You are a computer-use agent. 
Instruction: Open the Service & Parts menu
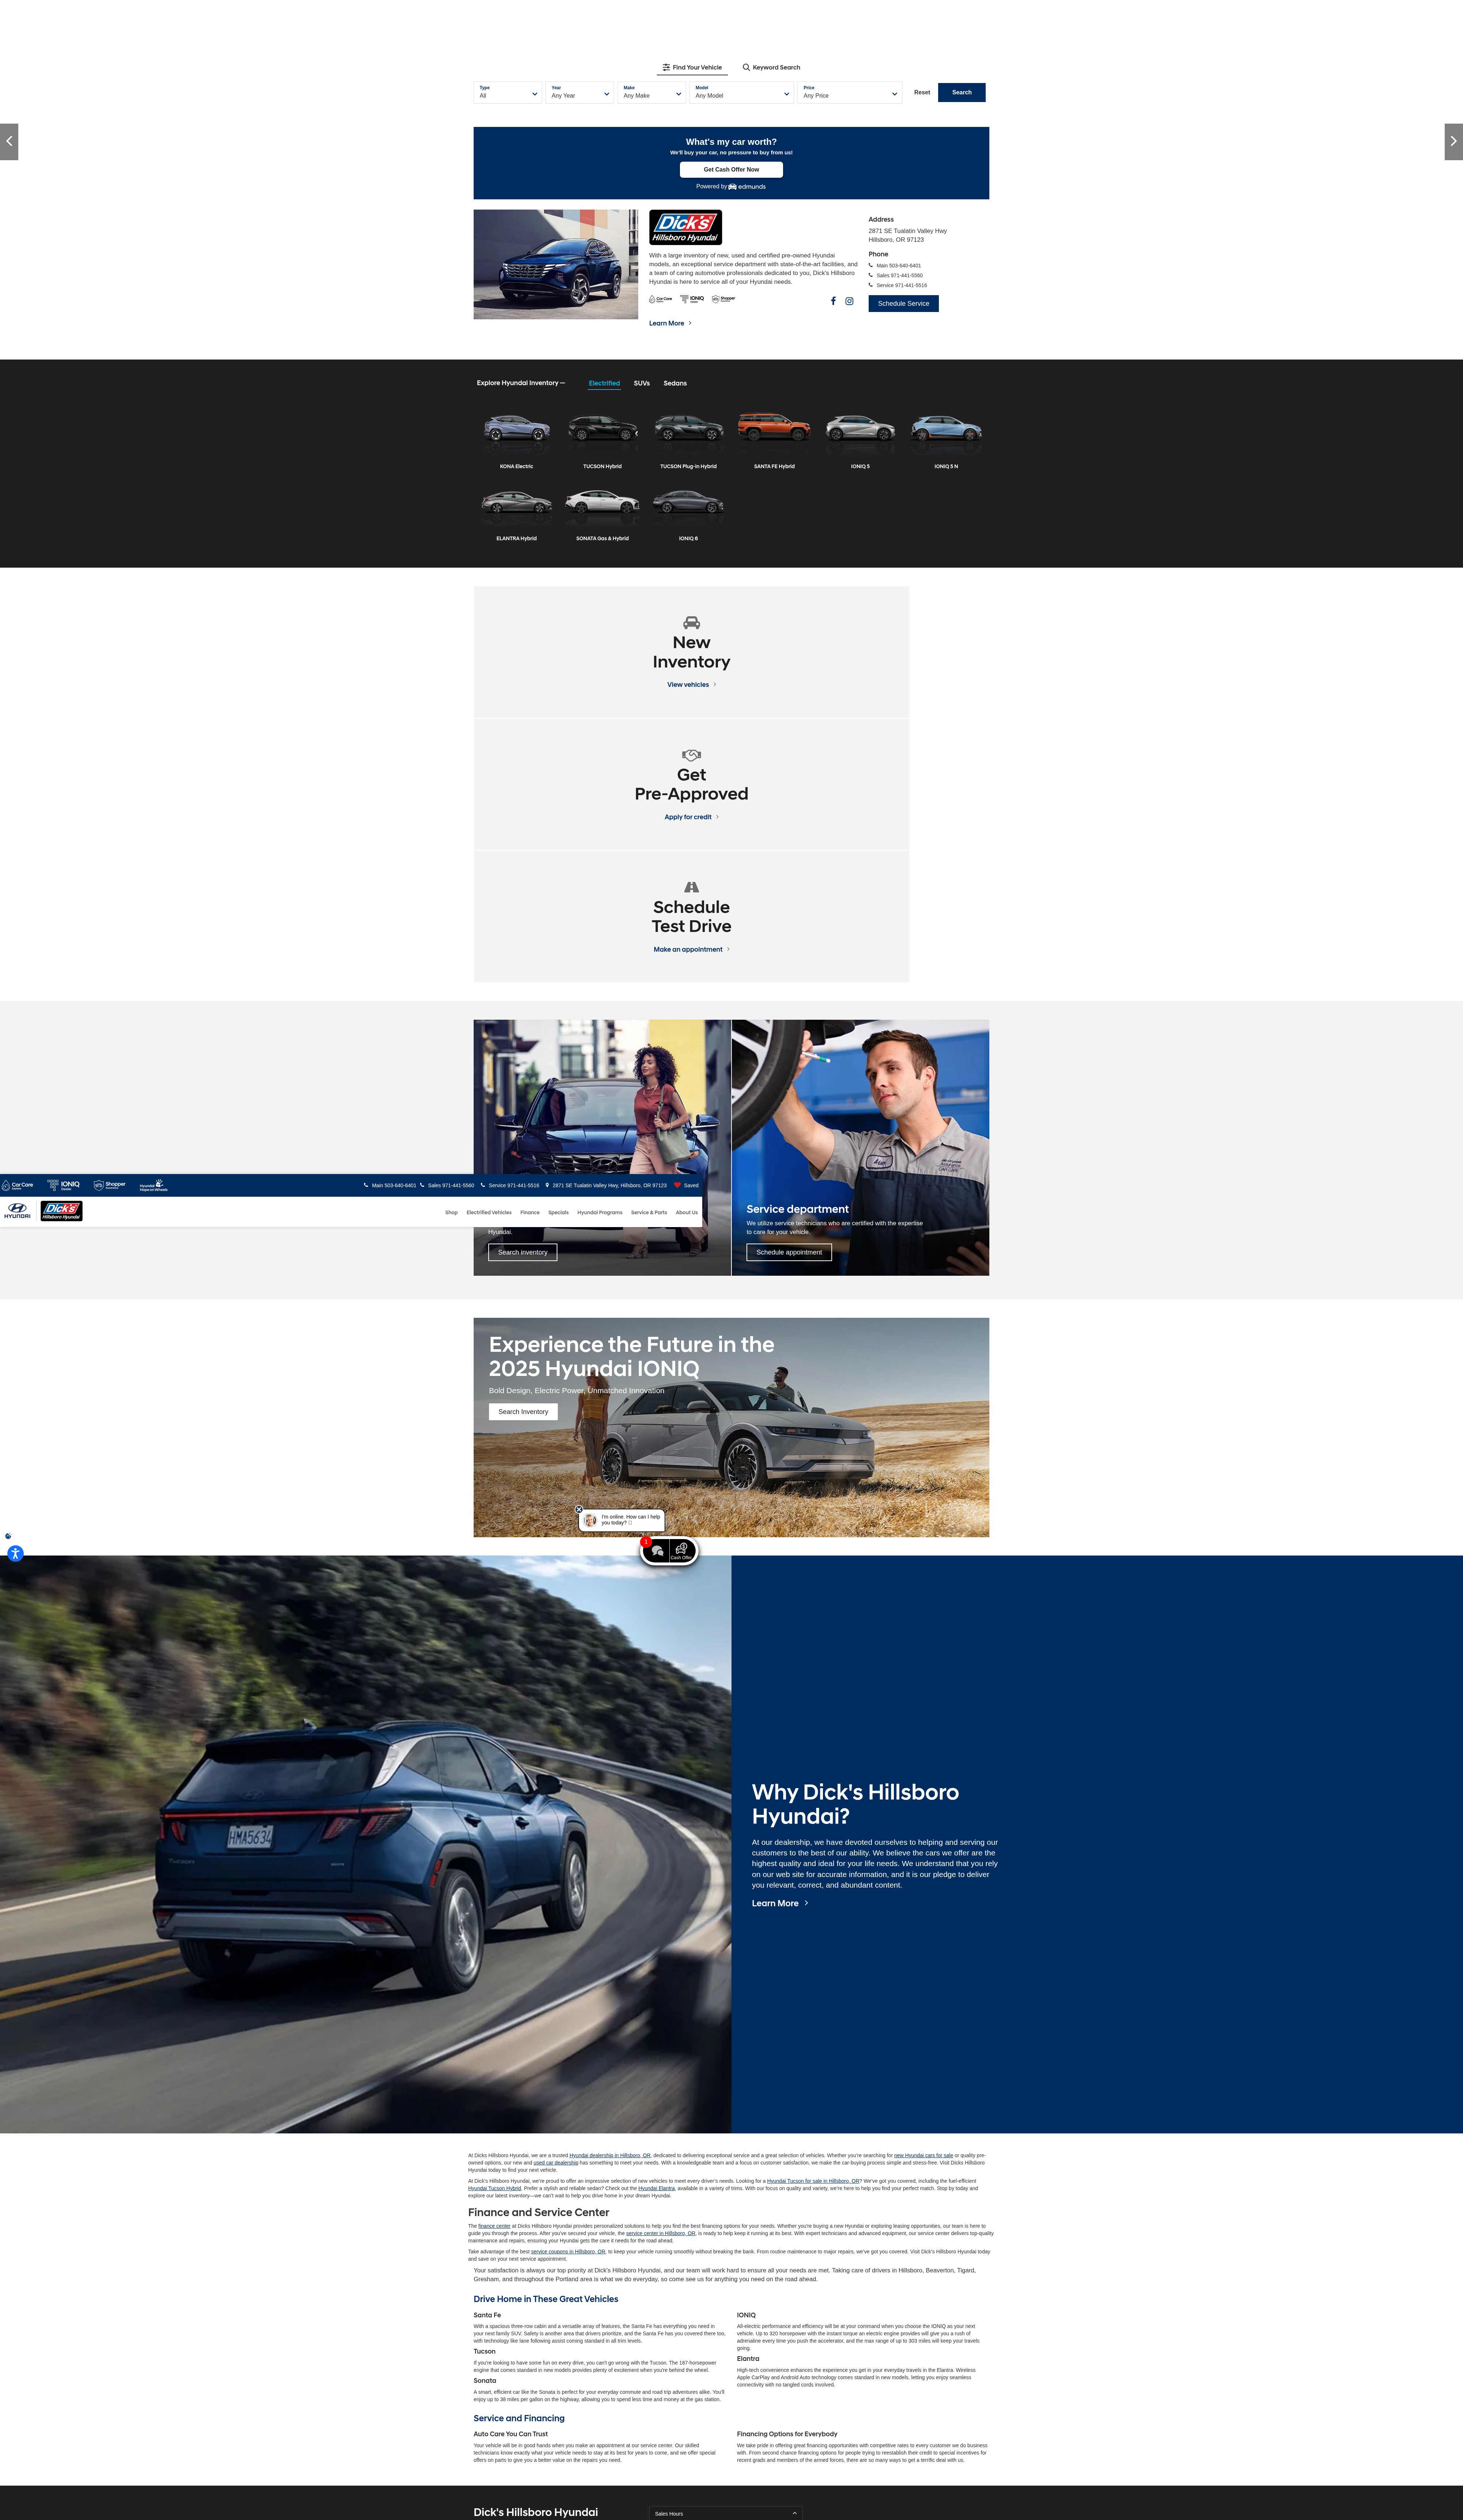coord(649,1212)
